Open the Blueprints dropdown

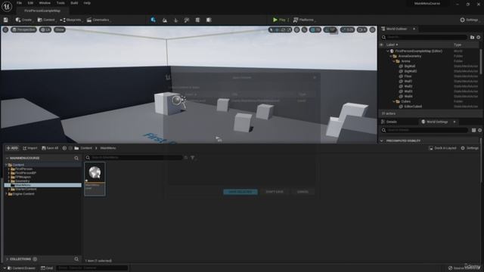click(x=71, y=20)
